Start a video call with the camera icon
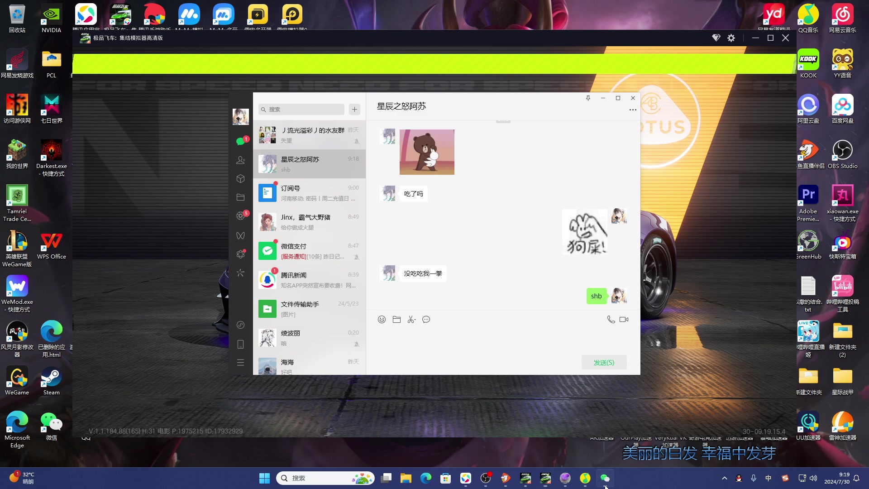 624,320
